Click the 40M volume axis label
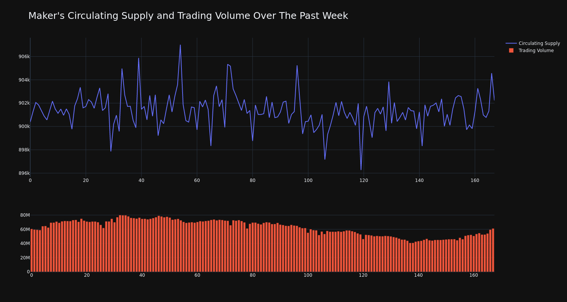Screen dimensions: 567x302 pos(25,243)
